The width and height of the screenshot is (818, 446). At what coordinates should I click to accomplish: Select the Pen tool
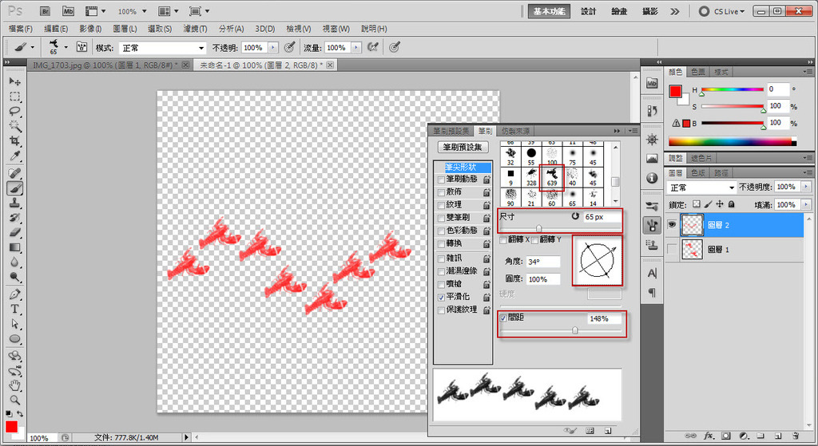(14, 294)
